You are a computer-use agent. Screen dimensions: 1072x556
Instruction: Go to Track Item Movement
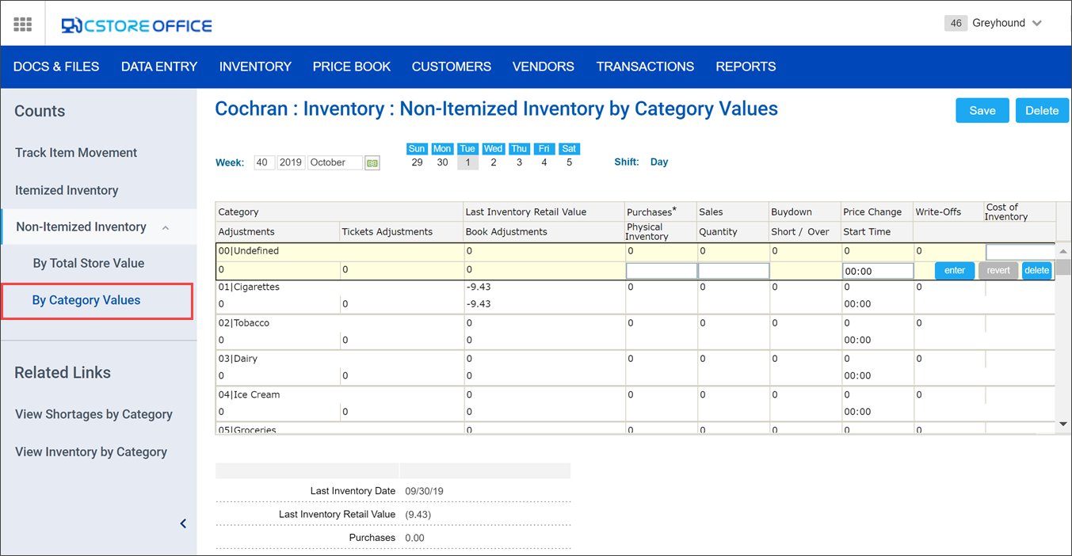click(x=76, y=153)
